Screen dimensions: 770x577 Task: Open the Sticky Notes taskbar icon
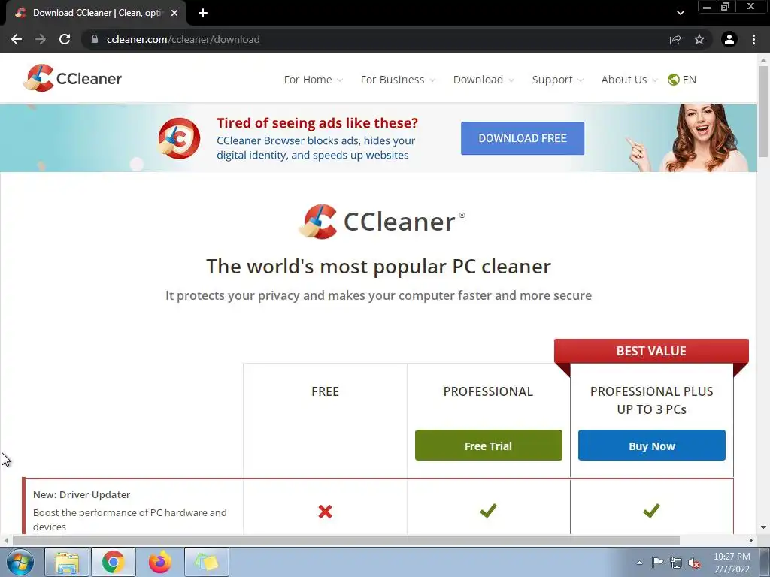pos(206,562)
